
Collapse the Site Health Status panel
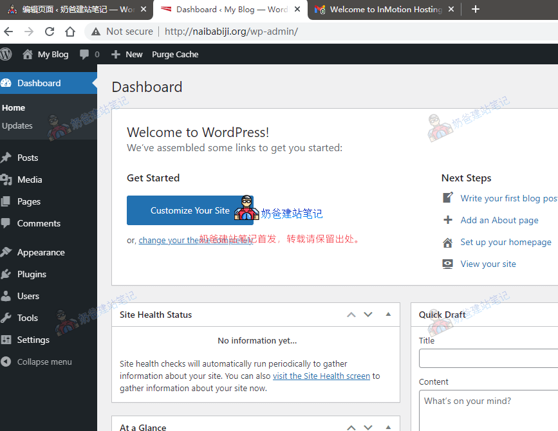click(388, 315)
